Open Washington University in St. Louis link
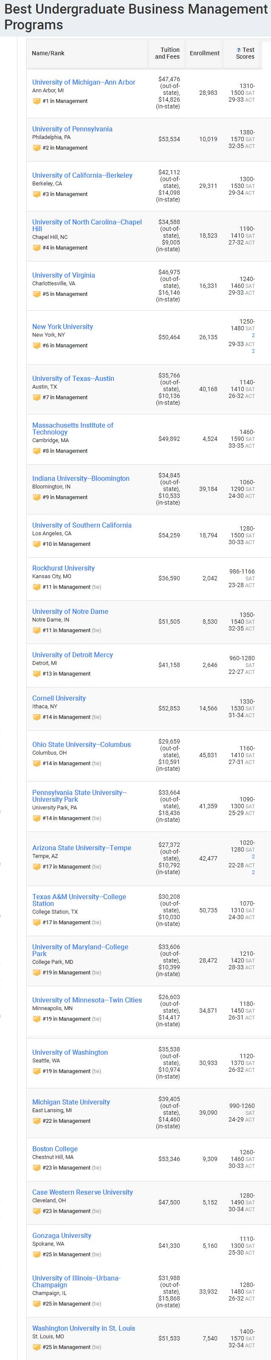Image resolution: width=271 pixels, height=1360 pixels. 83,1328
